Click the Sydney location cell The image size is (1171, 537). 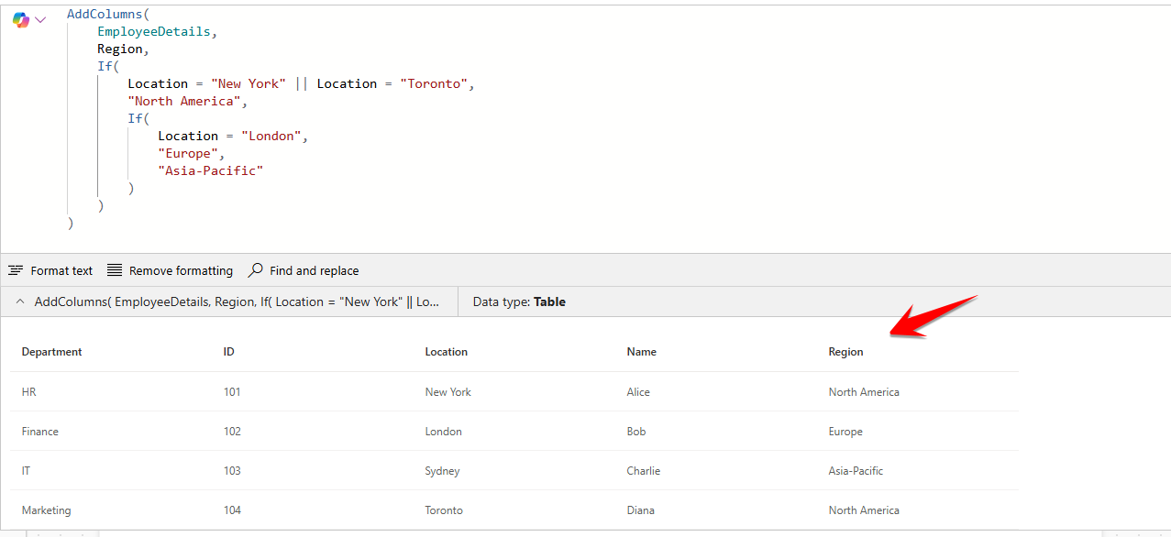[442, 471]
